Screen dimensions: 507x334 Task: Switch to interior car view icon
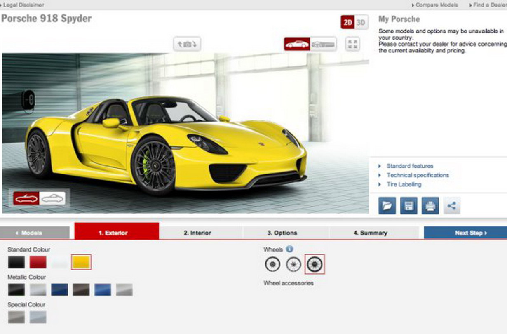[x=323, y=44]
